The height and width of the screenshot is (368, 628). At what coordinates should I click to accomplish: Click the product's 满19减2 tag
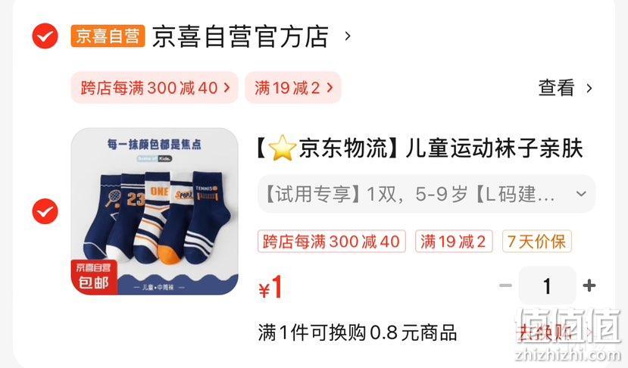coord(453,242)
